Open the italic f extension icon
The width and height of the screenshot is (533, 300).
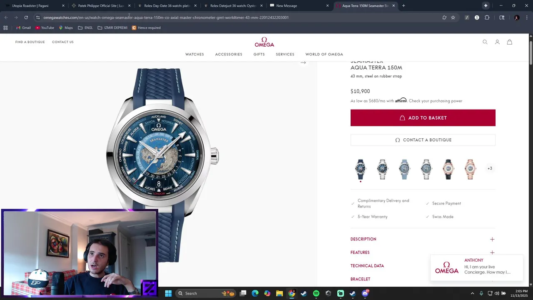[x=467, y=17]
